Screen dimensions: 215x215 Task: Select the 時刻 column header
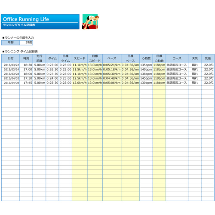(26, 58)
